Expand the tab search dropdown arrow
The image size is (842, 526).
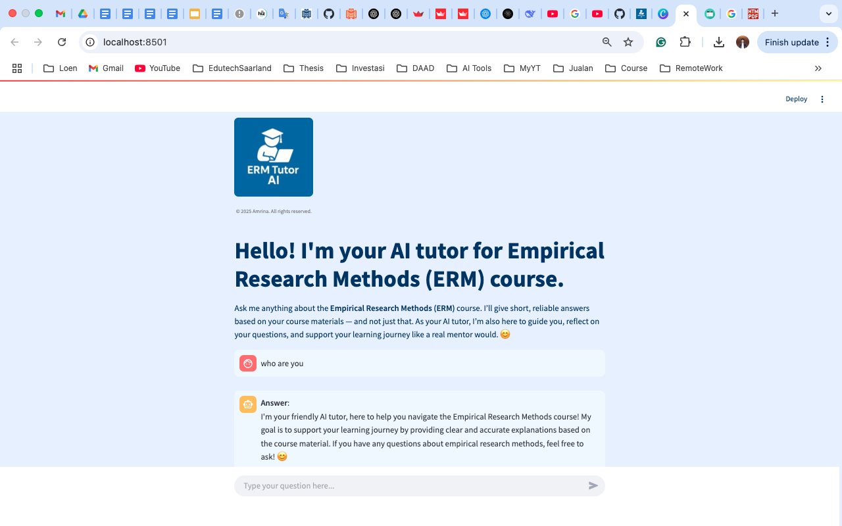pos(828,13)
